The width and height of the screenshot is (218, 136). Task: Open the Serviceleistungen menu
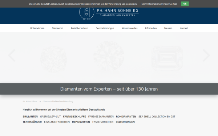point(105,28)
